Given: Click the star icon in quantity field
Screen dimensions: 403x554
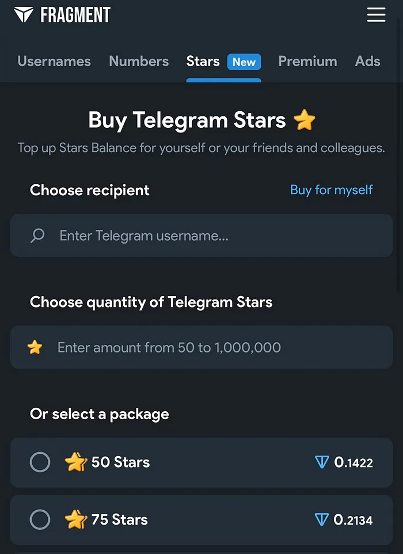Looking at the screenshot, I should (x=35, y=347).
